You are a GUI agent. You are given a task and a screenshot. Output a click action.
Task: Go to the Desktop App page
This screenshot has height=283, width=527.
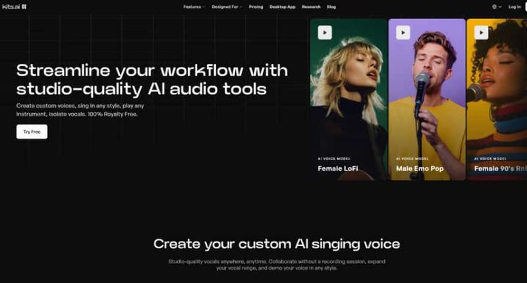283,7
